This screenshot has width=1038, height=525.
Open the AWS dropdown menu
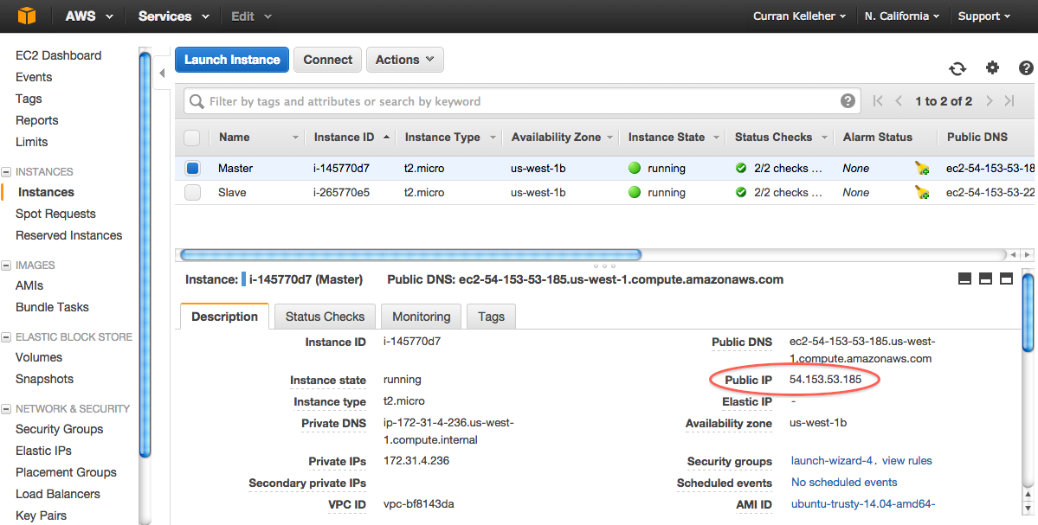click(88, 16)
